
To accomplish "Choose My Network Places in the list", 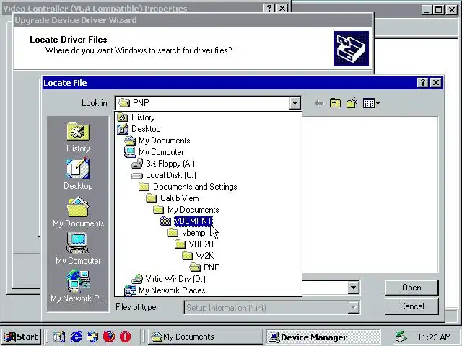I will click(x=172, y=290).
